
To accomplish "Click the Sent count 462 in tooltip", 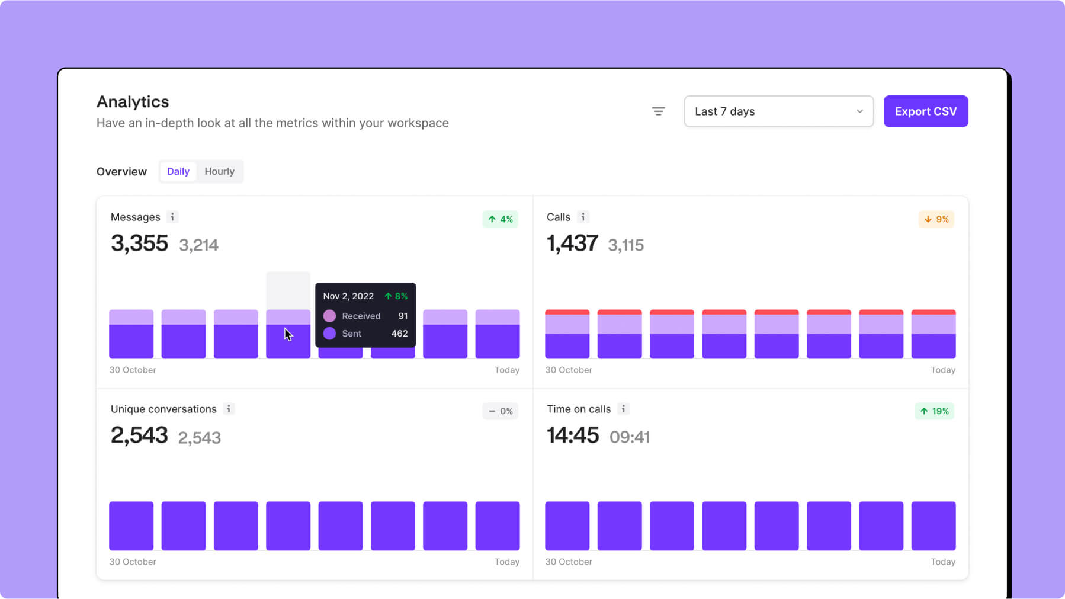I will [399, 334].
